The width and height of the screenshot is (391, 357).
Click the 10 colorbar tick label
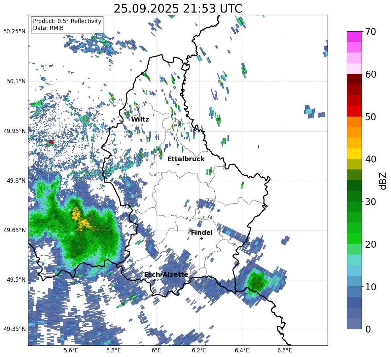click(x=370, y=286)
